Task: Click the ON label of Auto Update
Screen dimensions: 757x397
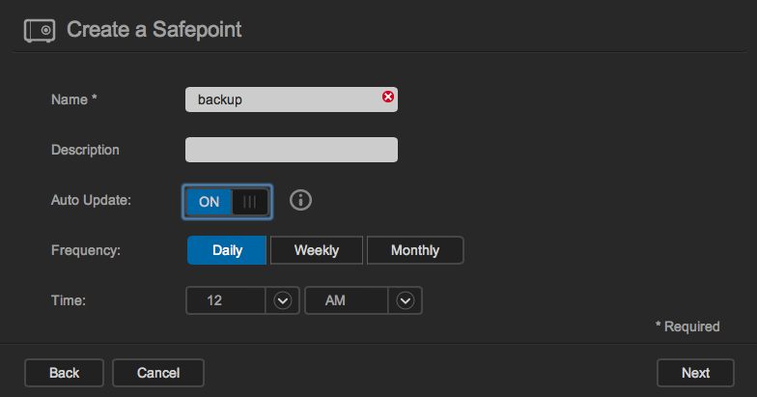Action: [x=209, y=202]
